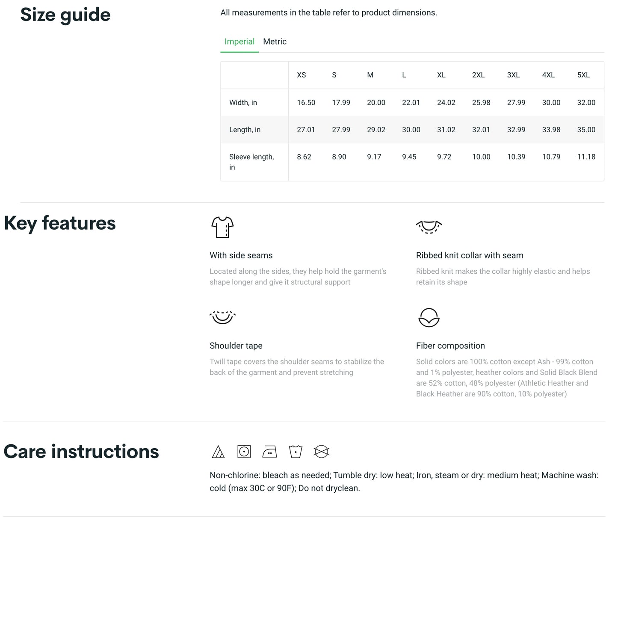Click the side seams t-shirt icon
This screenshot has height=618, width=618.
[x=222, y=227]
